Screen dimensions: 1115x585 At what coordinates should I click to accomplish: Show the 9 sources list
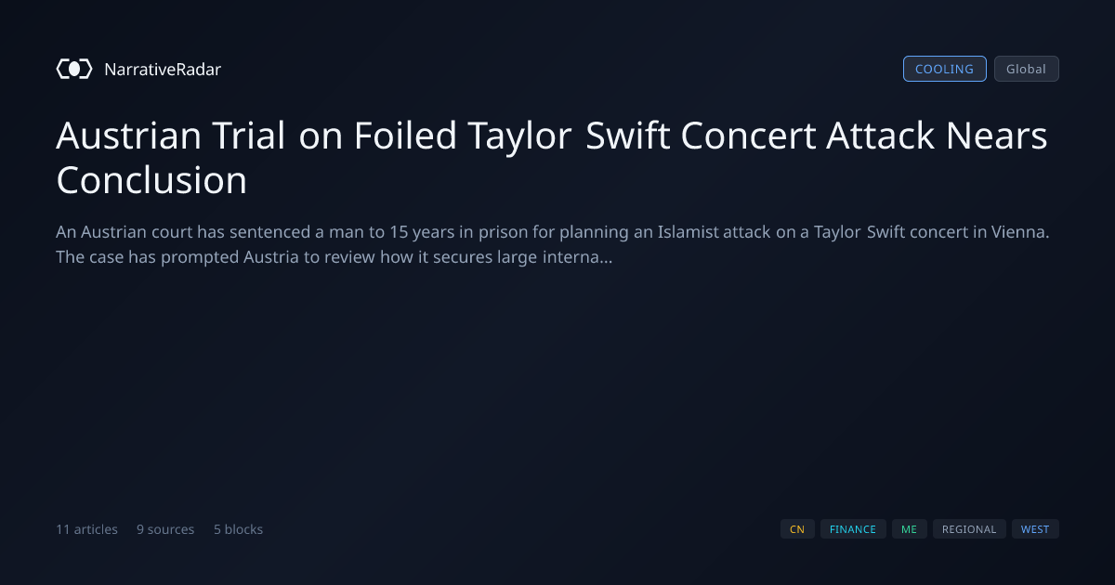pyautogui.click(x=165, y=529)
